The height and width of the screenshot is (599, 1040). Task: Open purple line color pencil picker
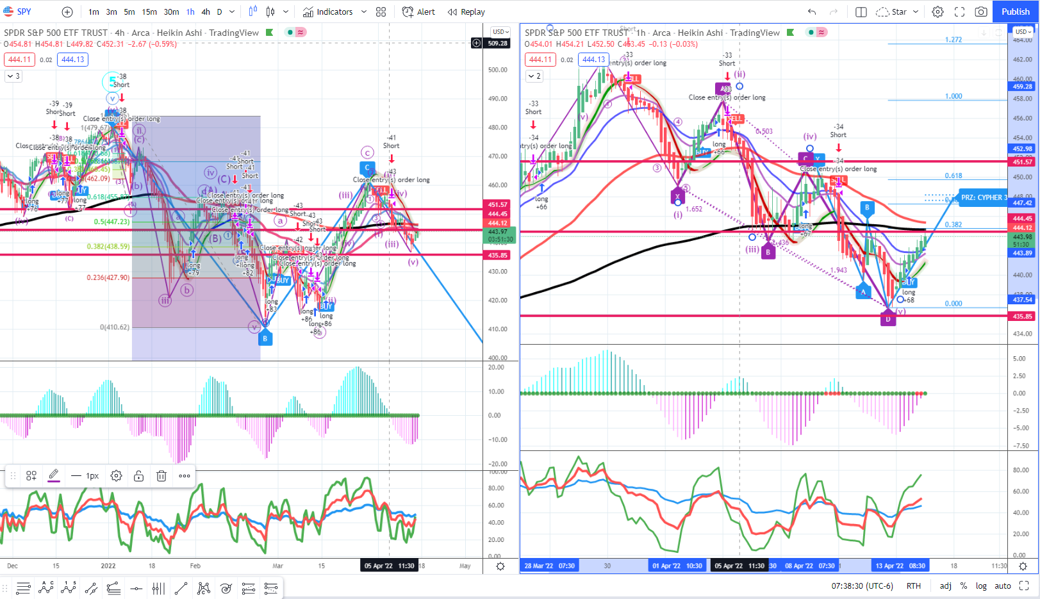coord(54,475)
